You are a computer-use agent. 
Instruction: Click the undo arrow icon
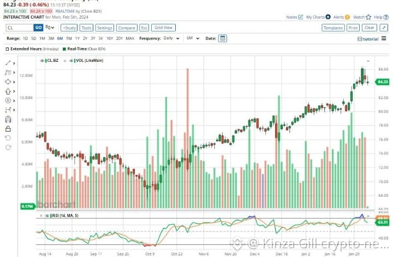tap(8, 138)
